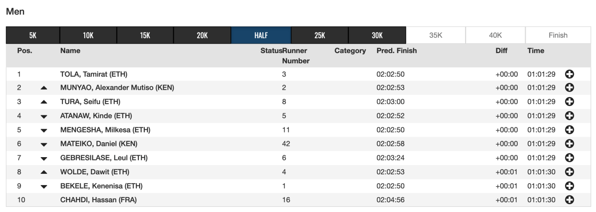This screenshot has height=212, width=596.
Task: Open split details for Seifu Tura
Action: pos(569,101)
